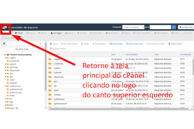Click the Exibir view button
The image size is (194, 129).
click(175, 33)
